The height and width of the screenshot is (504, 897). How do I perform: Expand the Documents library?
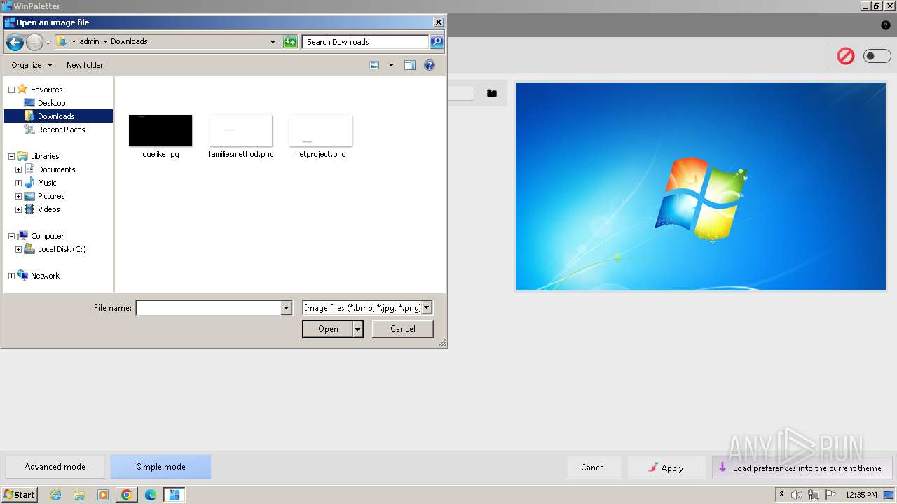click(x=19, y=169)
